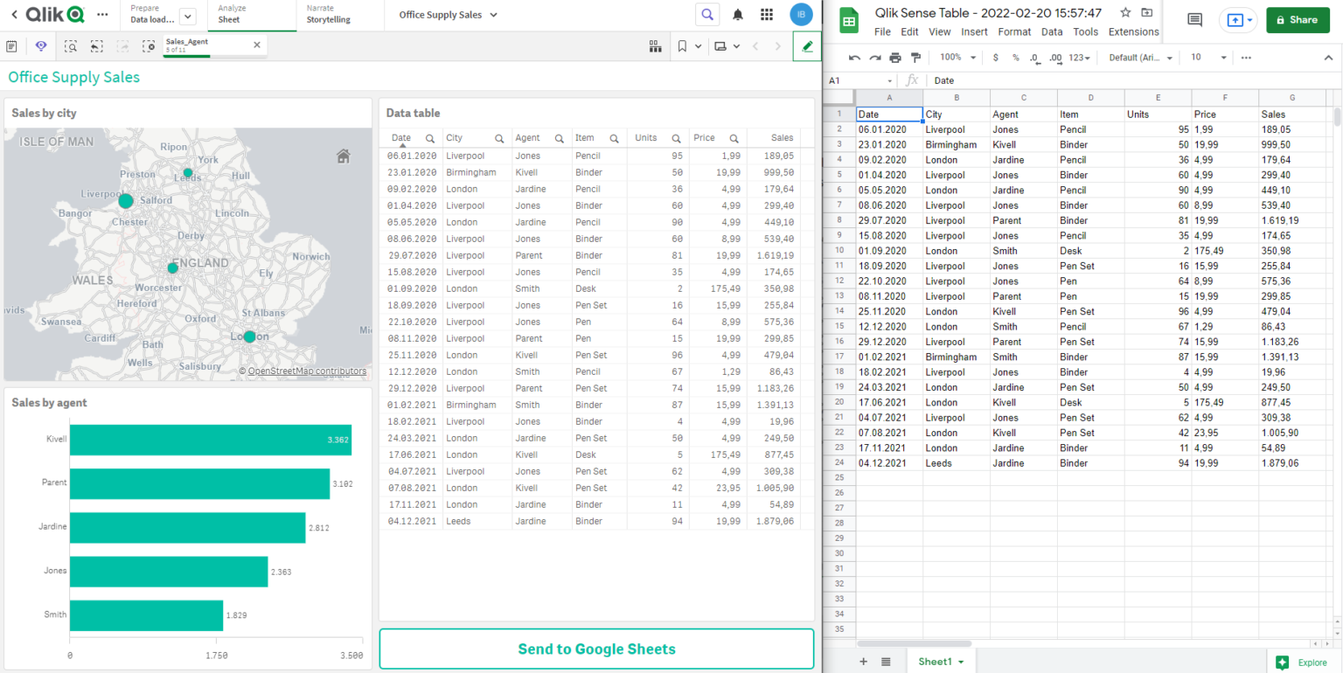Image resolution: width=1343 pixels, height=673 pixels.
Task: Open the Qlik notifications bell
Action: [x=738, y=15]
